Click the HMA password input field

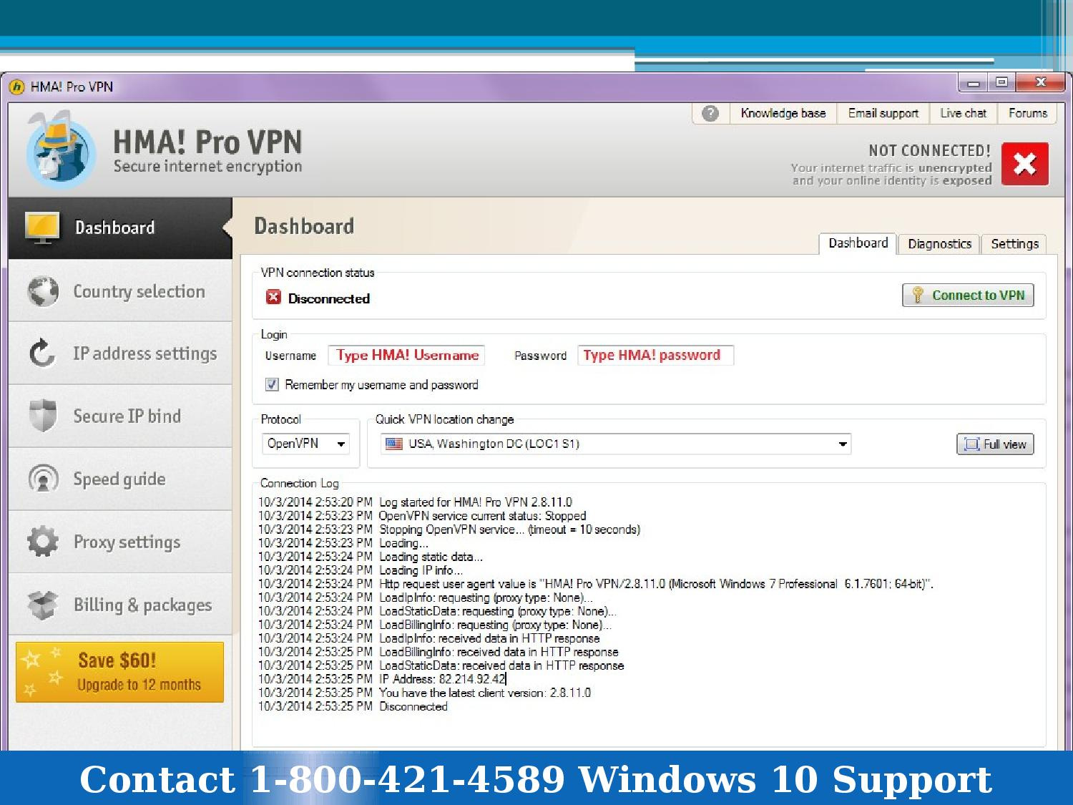coord(655,355)
